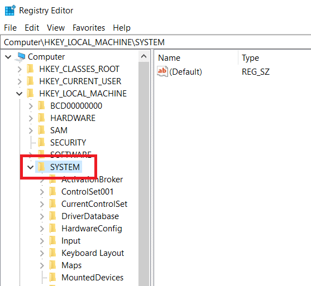
Task: Expand the BCD00000000 key
Action: (31, 106)
